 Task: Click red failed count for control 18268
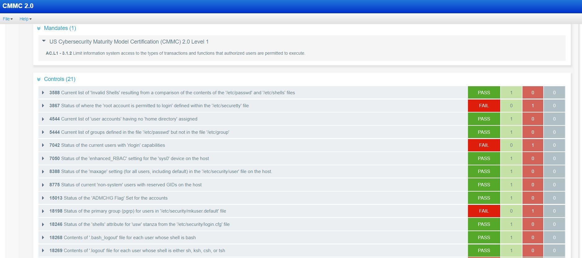[533, 238]
